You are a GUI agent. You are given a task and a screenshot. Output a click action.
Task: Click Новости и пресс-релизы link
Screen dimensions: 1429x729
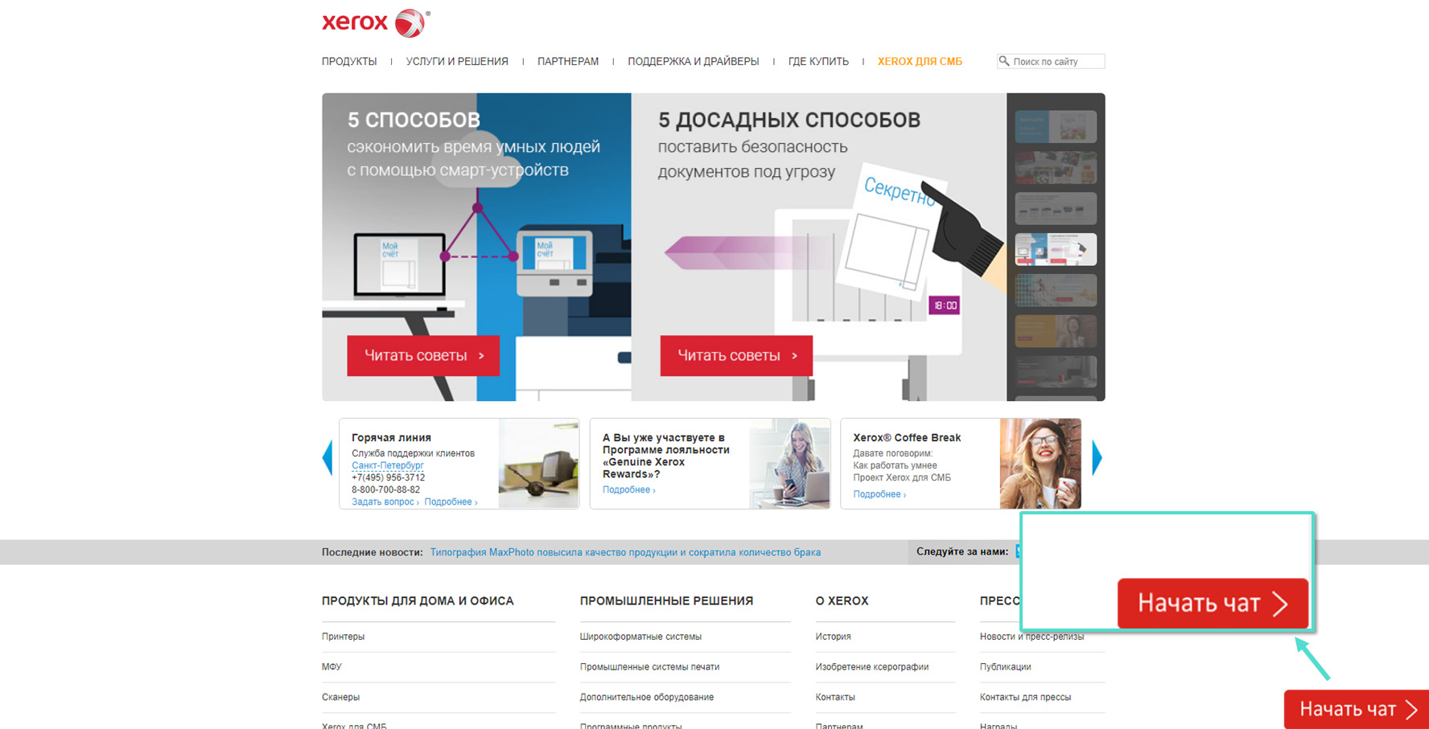(x=1032, y=637)
